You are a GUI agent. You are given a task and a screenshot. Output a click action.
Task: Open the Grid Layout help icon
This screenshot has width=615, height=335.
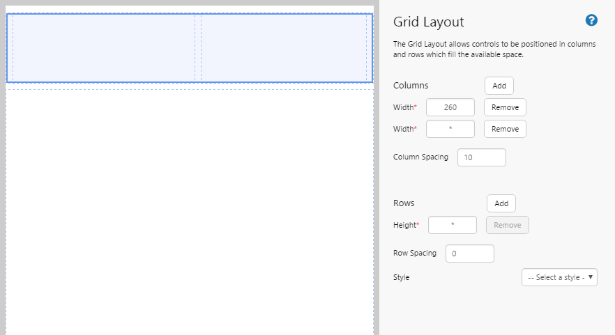point(591,20)
